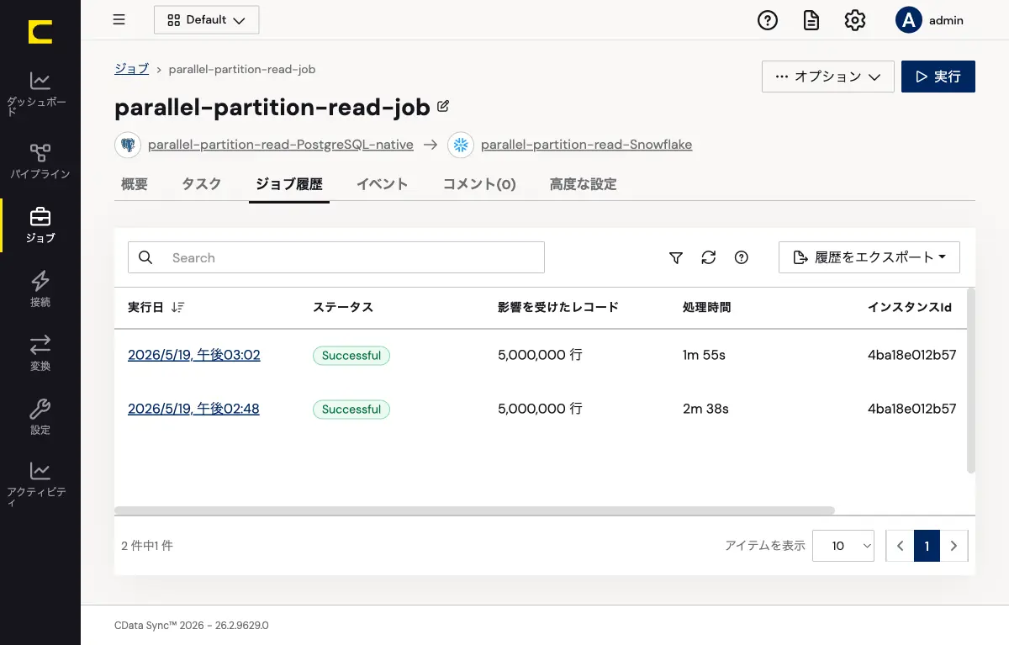The width and height of the screenshot is (1009, 645).
Task: Open Connections (接続) in sidebar
Action: pos(40,289)
